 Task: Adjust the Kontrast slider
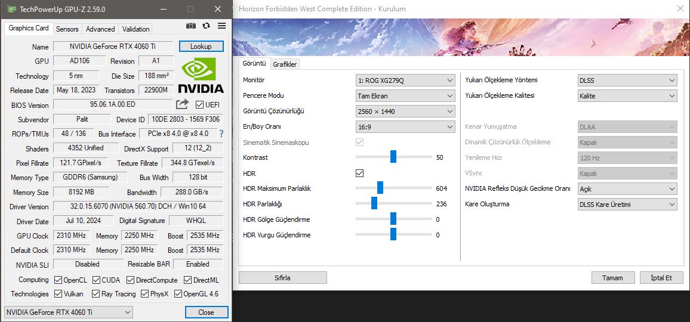point(393,157)
